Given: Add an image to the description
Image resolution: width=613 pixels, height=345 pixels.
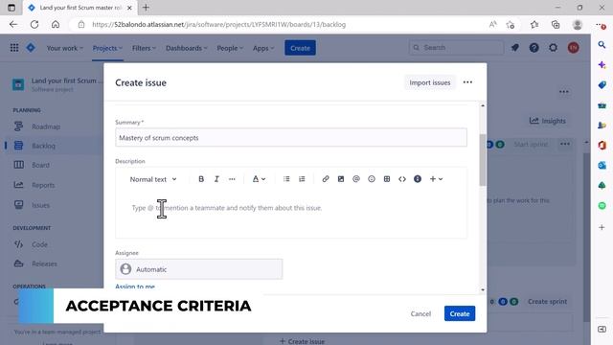Looking at the screenshot, I should [341, 179].
